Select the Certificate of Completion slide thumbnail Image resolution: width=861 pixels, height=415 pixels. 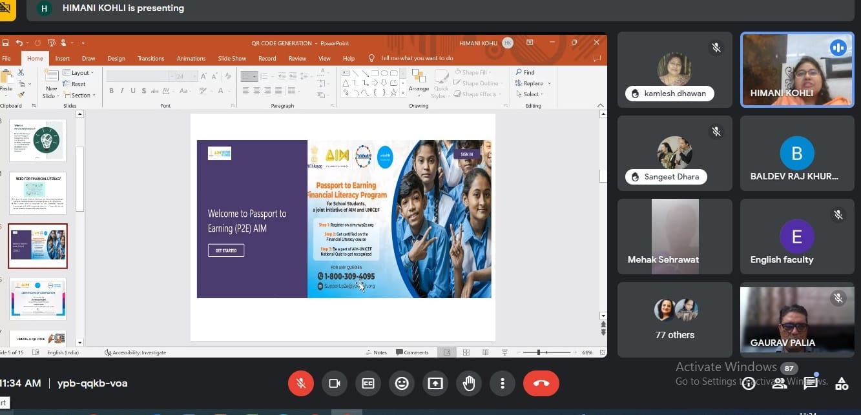37,299
